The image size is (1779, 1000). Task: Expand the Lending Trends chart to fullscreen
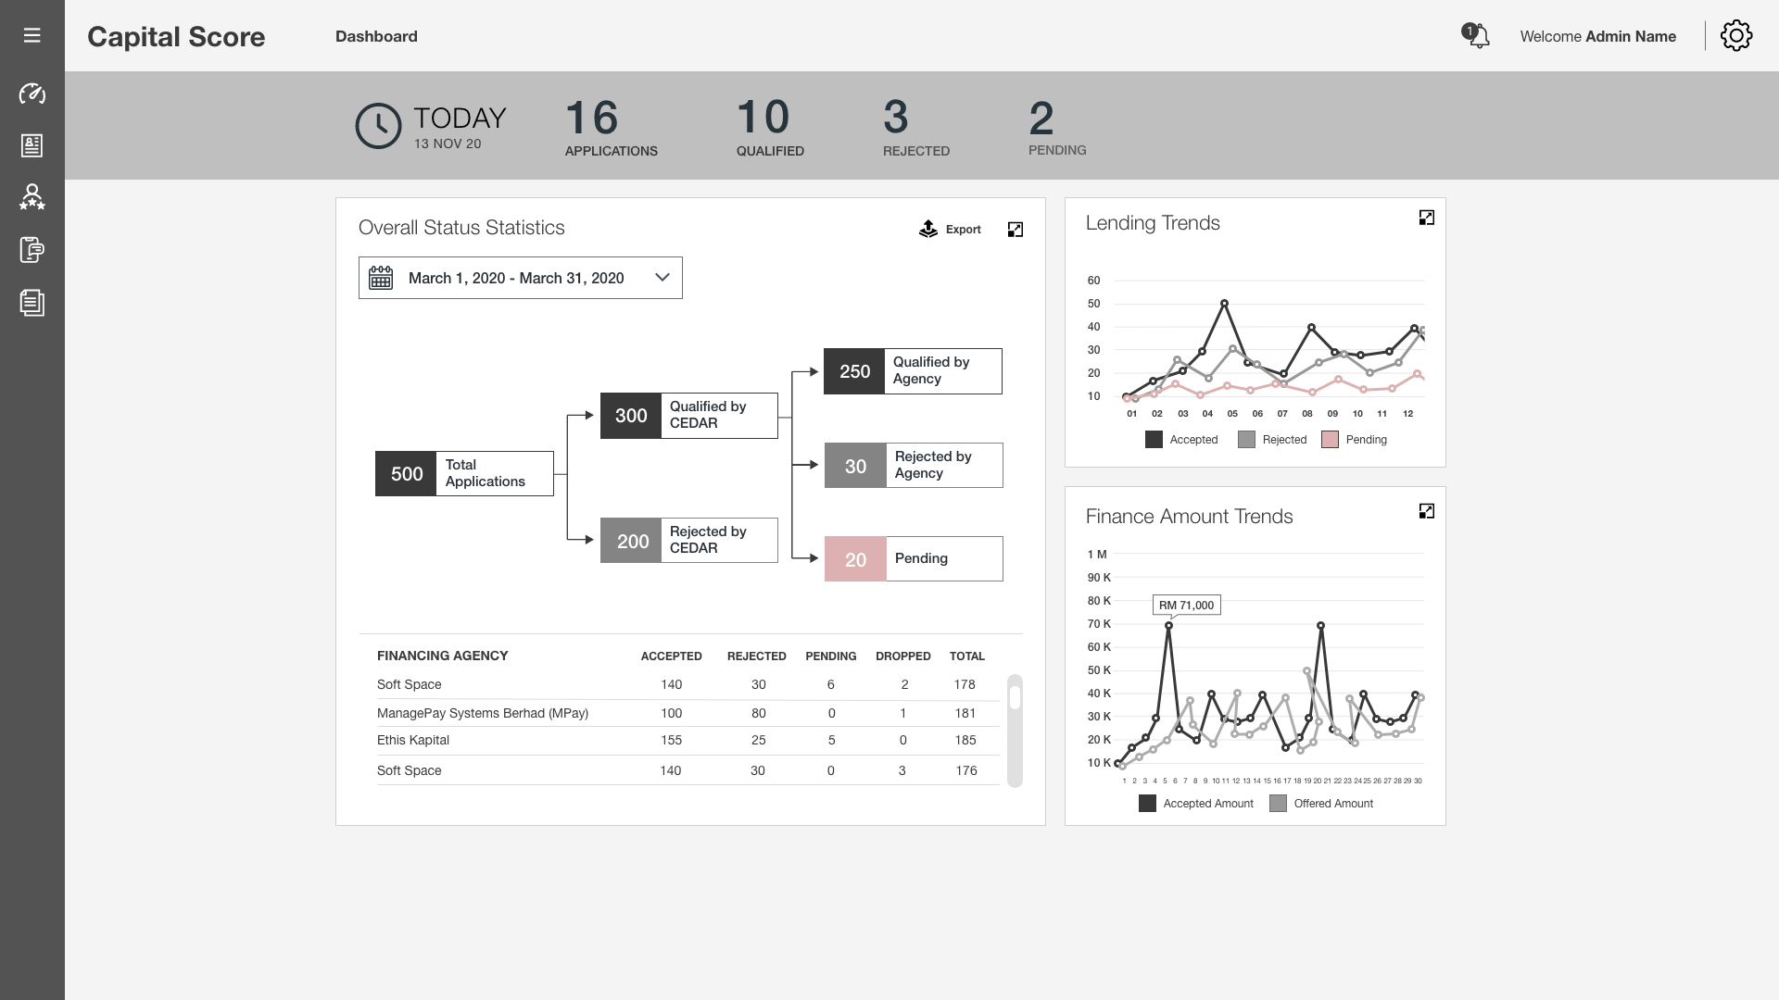pyautogui.click(x=1427, y=217)
